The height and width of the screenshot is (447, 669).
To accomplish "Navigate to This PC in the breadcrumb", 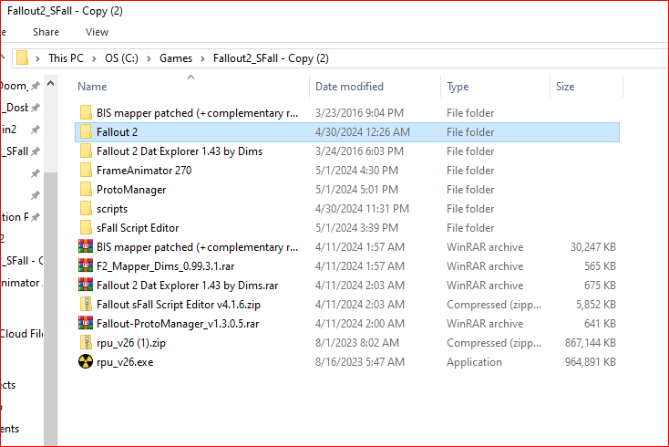I will pos(67,58).
